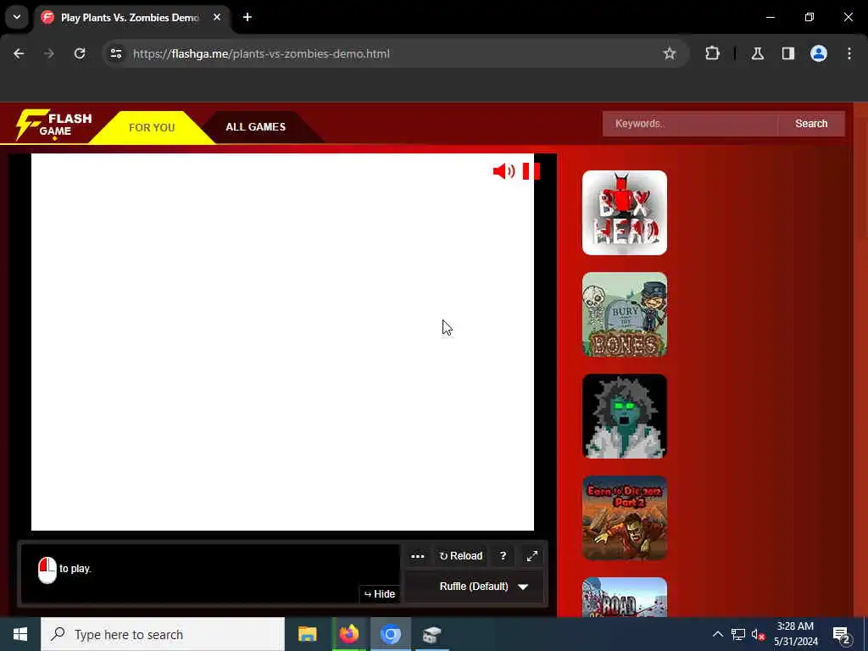Viewport: 868px width, 651px height.
Task: Open the network status tray icon
Action: click(x=738, y=634)
